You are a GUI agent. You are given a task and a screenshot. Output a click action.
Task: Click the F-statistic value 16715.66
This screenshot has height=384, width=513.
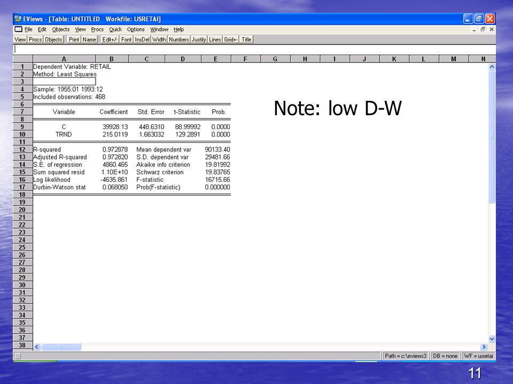(x=217, y=180)
